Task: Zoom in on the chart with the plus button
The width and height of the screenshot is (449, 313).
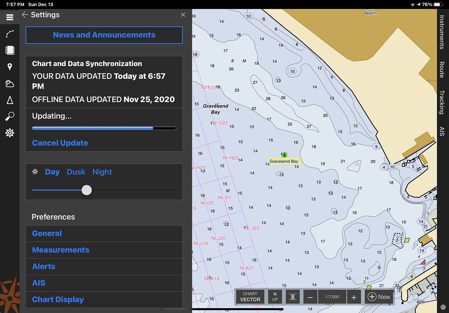Action: tap(354, 296)
